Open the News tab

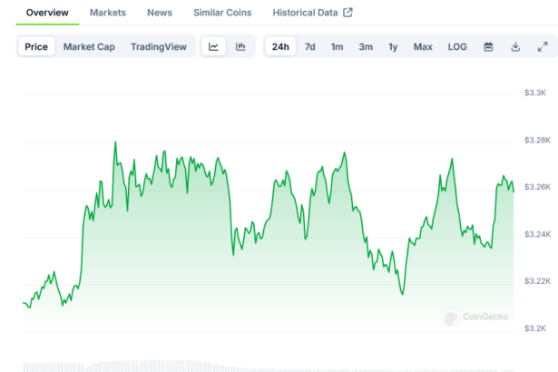point(160,13)
